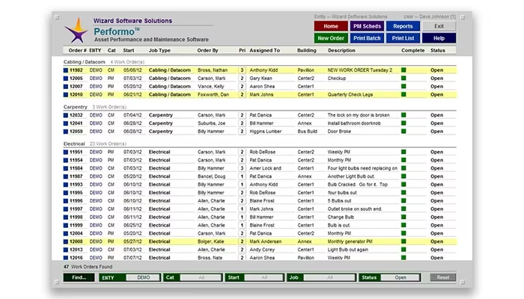Select the Carpentry group heading

tap(76, 107)
